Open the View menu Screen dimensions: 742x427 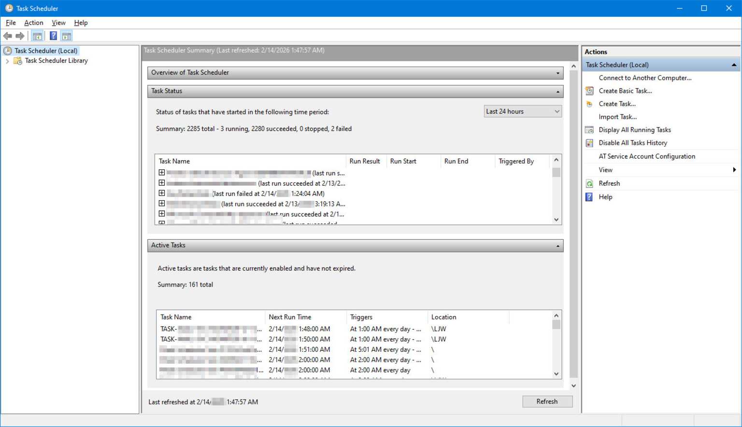point(58,23)
